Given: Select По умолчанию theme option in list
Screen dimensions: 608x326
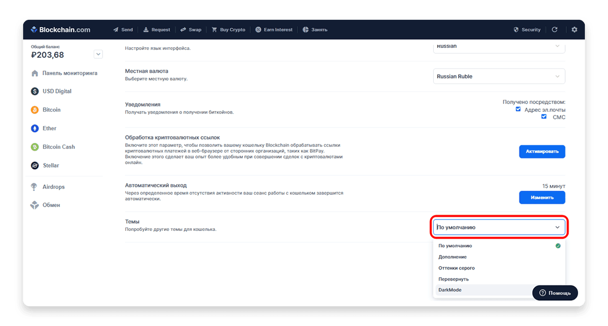Looking at the screenshot, I should [499, 246].
